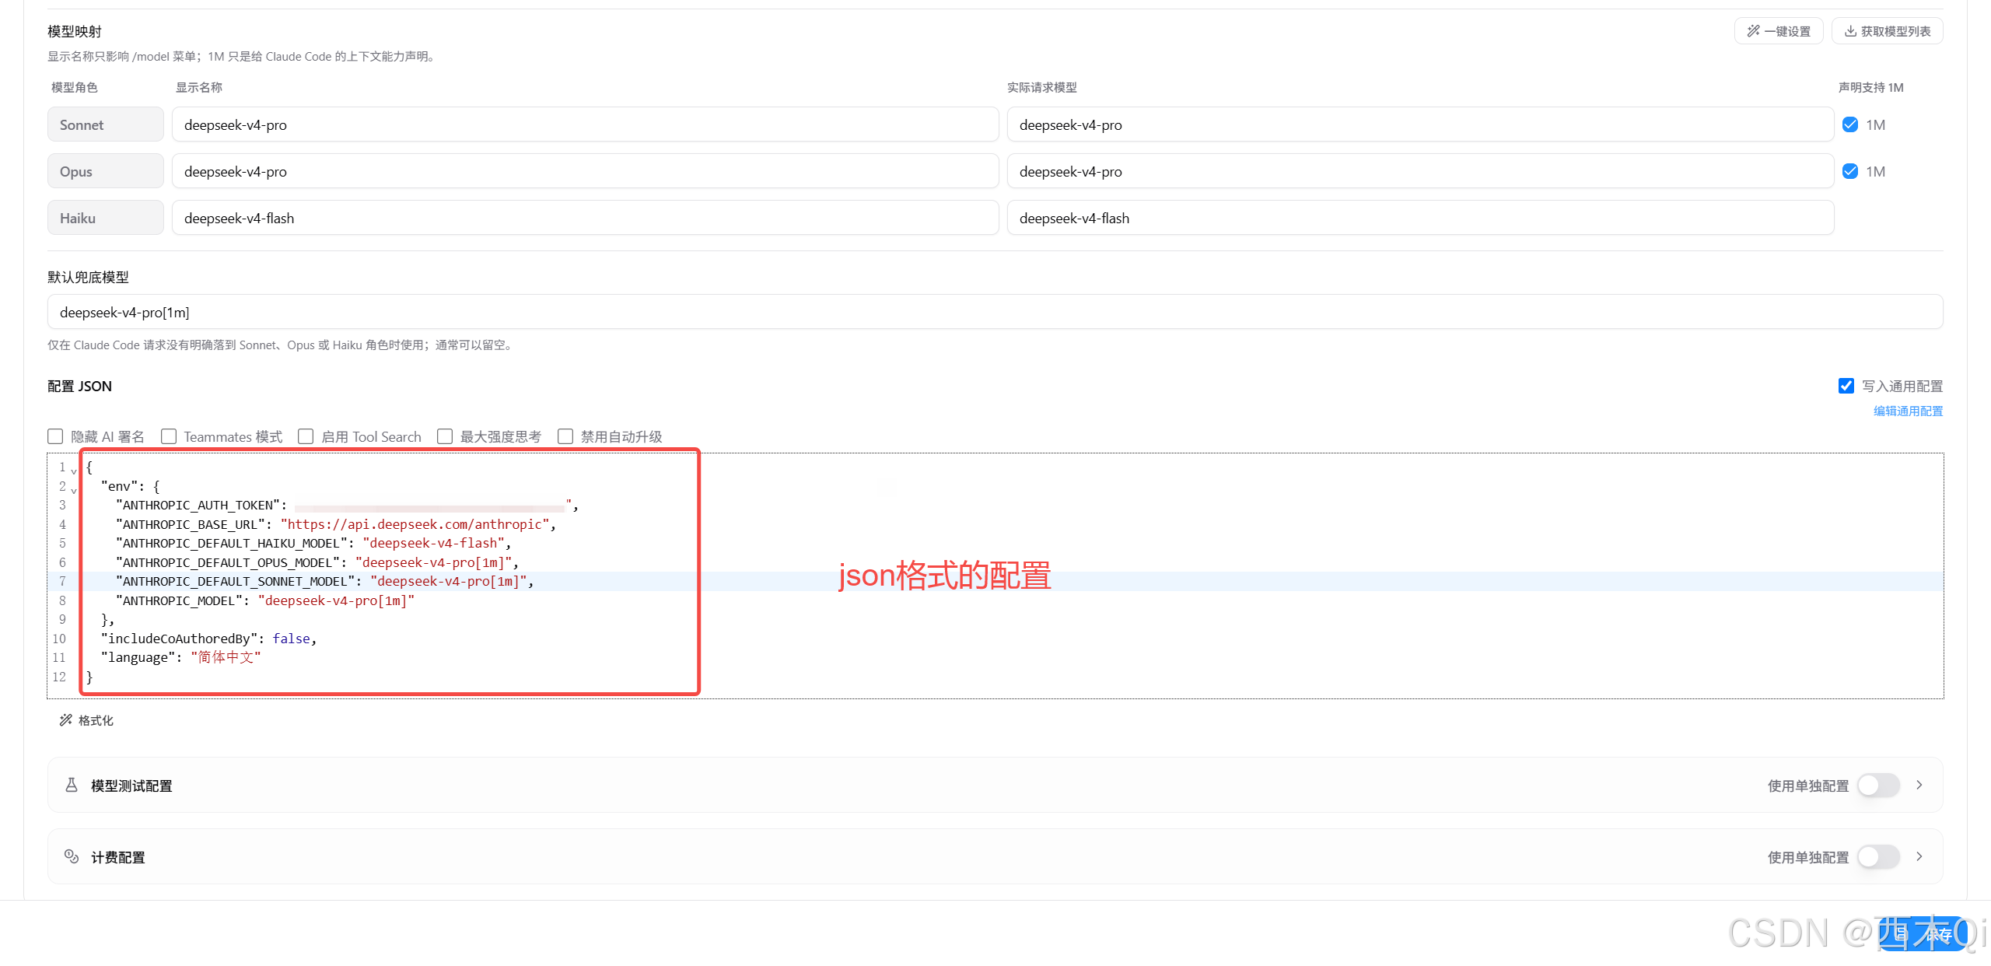The image size is (1991, 966).
Task: Toggle the 写入通用配置 checkbox
Action: coord(1846,386)
